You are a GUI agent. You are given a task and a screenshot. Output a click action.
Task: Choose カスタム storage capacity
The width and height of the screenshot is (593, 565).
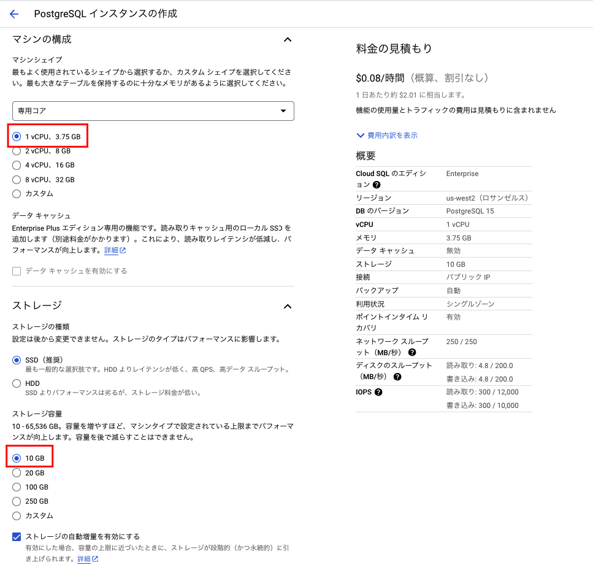click(x=18, y=515)
